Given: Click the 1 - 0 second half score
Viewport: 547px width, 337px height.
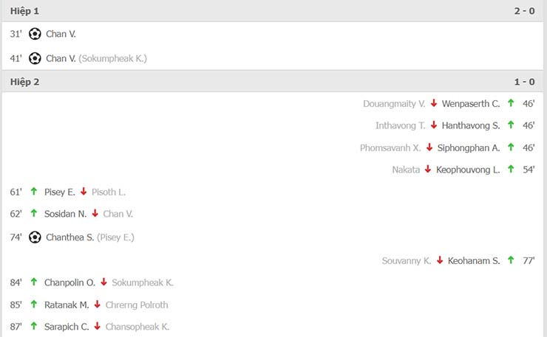Looking at the screenshot, I should (x=524, y=82).
